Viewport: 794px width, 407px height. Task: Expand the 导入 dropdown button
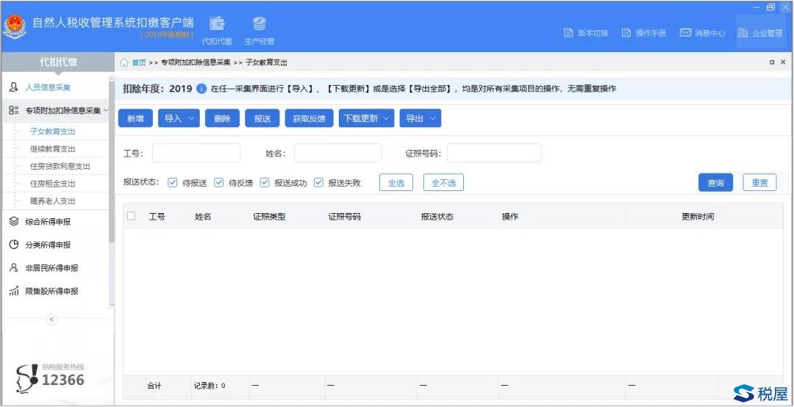click(x=179, y=118)
